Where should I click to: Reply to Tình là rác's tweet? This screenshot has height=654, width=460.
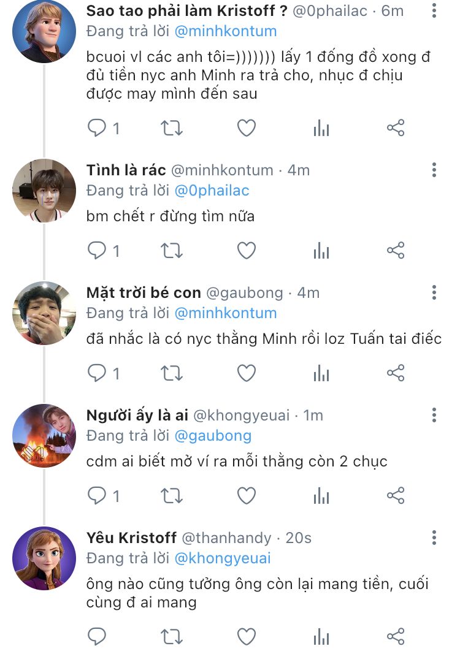pos(97,251)
